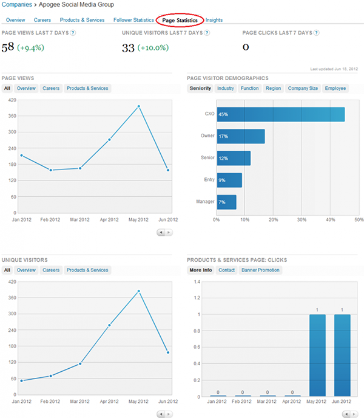Go to the Companies breadcrumb link

(x=17, y=4)
